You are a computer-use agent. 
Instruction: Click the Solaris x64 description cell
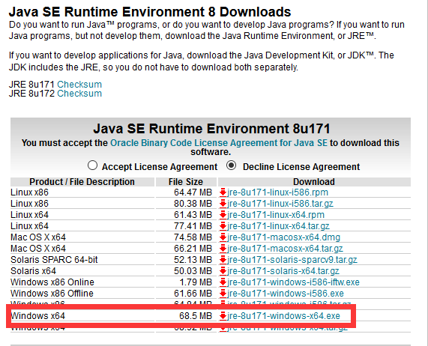(33, 271)
